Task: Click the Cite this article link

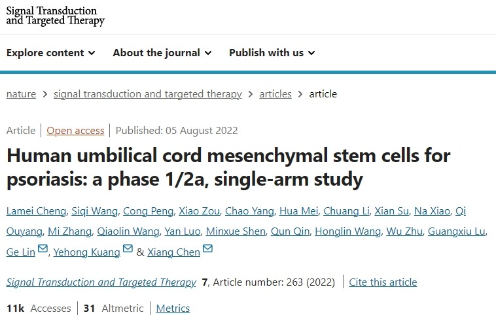Action: (383, 282)
